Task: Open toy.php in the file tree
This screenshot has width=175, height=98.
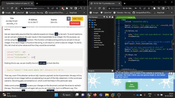Action: coord(96,47)
